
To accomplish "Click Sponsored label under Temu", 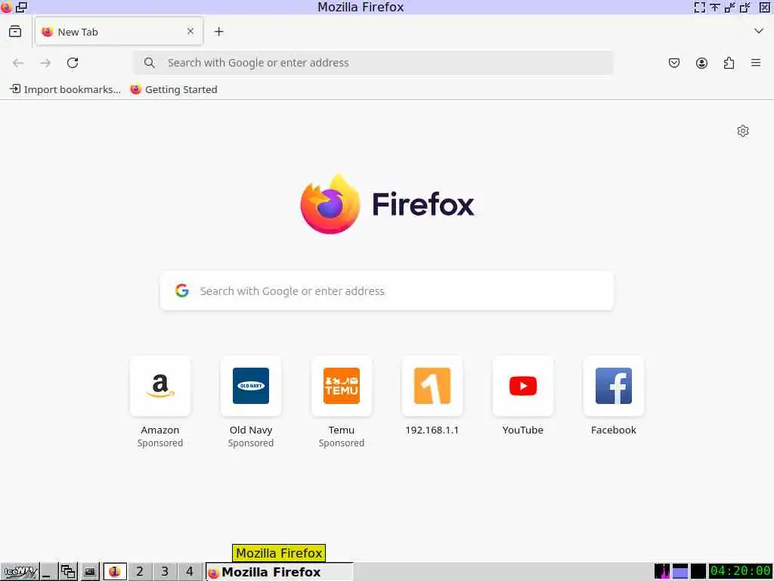I will click(x=342, y=443).
